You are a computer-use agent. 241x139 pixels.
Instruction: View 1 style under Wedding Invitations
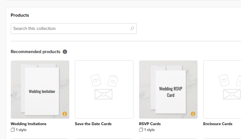point(21,130)
